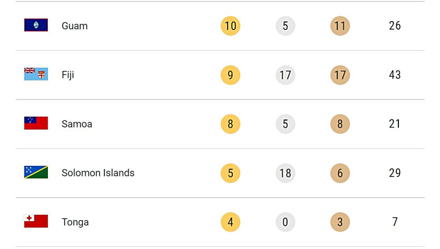Select Guam's gold medal count badge
440x249 pixels.
pyautogui.click(x=230, y=26)
